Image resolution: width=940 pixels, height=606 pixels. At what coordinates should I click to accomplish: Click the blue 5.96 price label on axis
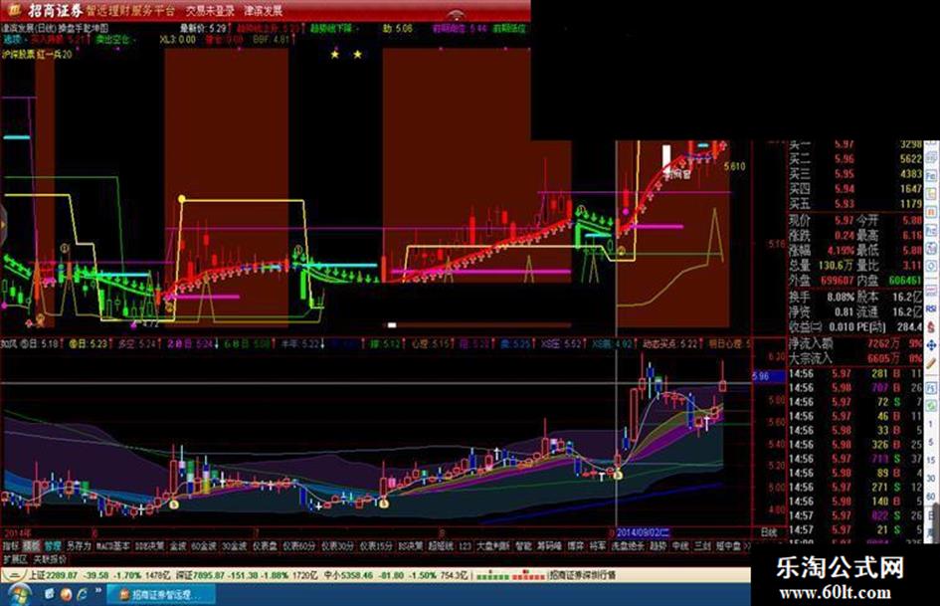(768, 376)
